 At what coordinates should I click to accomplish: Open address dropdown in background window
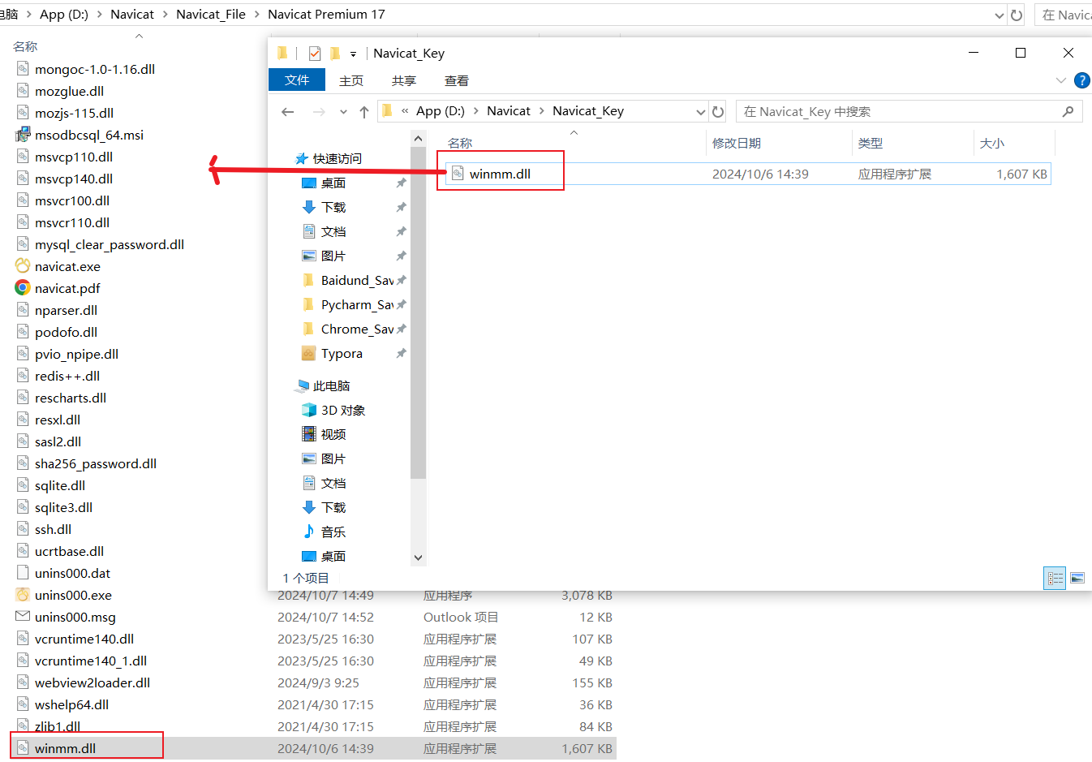[999, 15]
